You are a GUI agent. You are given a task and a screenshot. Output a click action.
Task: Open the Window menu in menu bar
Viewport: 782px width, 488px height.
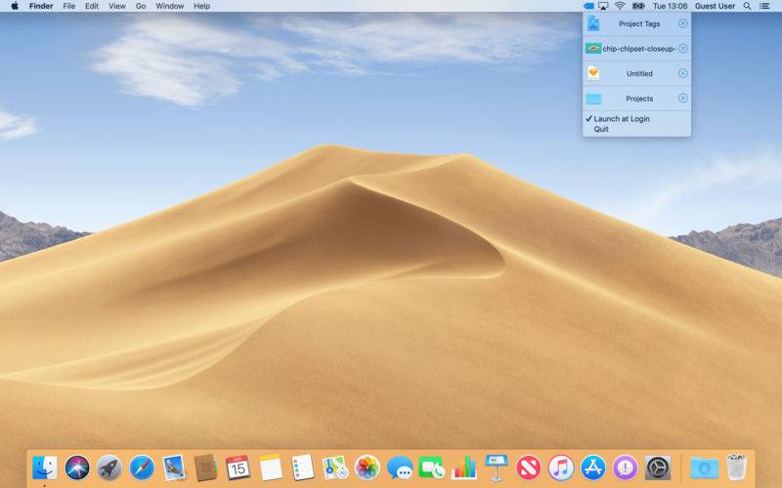[169, 6]
